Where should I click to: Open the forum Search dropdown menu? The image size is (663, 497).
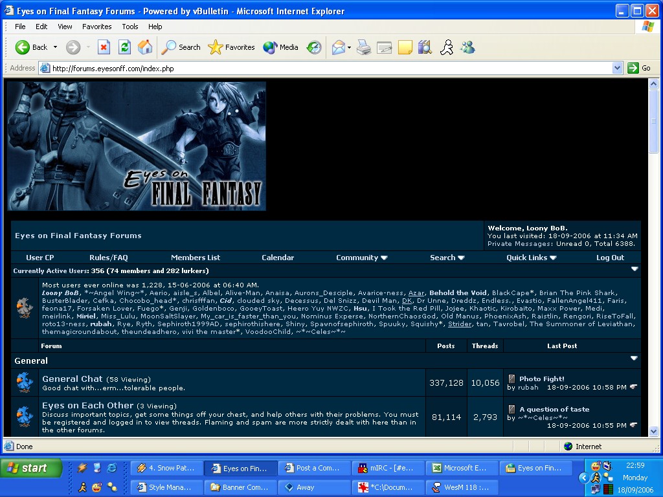447,258
